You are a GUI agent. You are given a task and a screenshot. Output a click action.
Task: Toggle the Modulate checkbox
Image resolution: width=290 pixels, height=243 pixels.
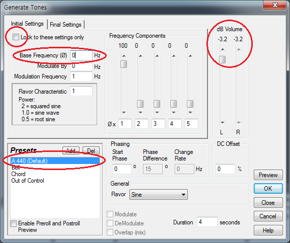tap(110, 214)
